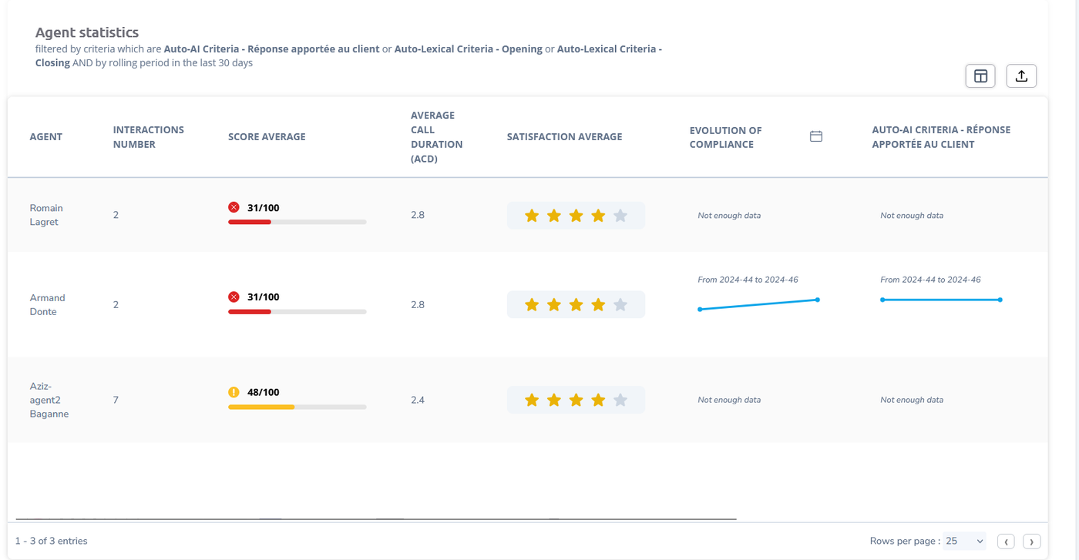
Task: Click the yellow warning icon beside 48/100
Action: coord(234,392)
